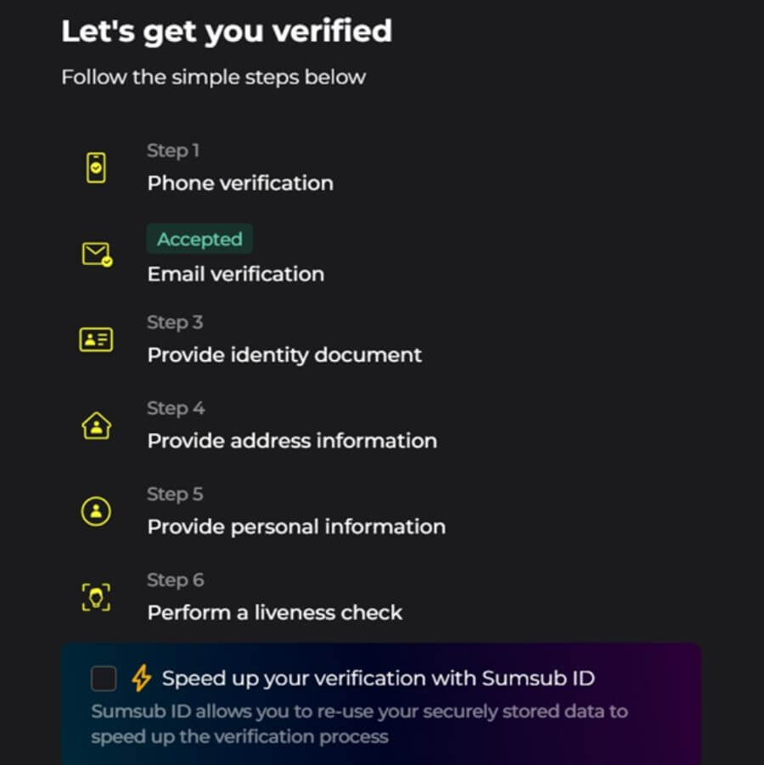This screenshot has height=765, width=764.
Task: Click the lightning bolt beside Sumsub ID
Action: point(143,678)
